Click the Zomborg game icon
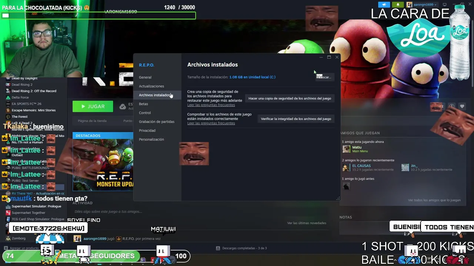 click(x=8, y=238)
